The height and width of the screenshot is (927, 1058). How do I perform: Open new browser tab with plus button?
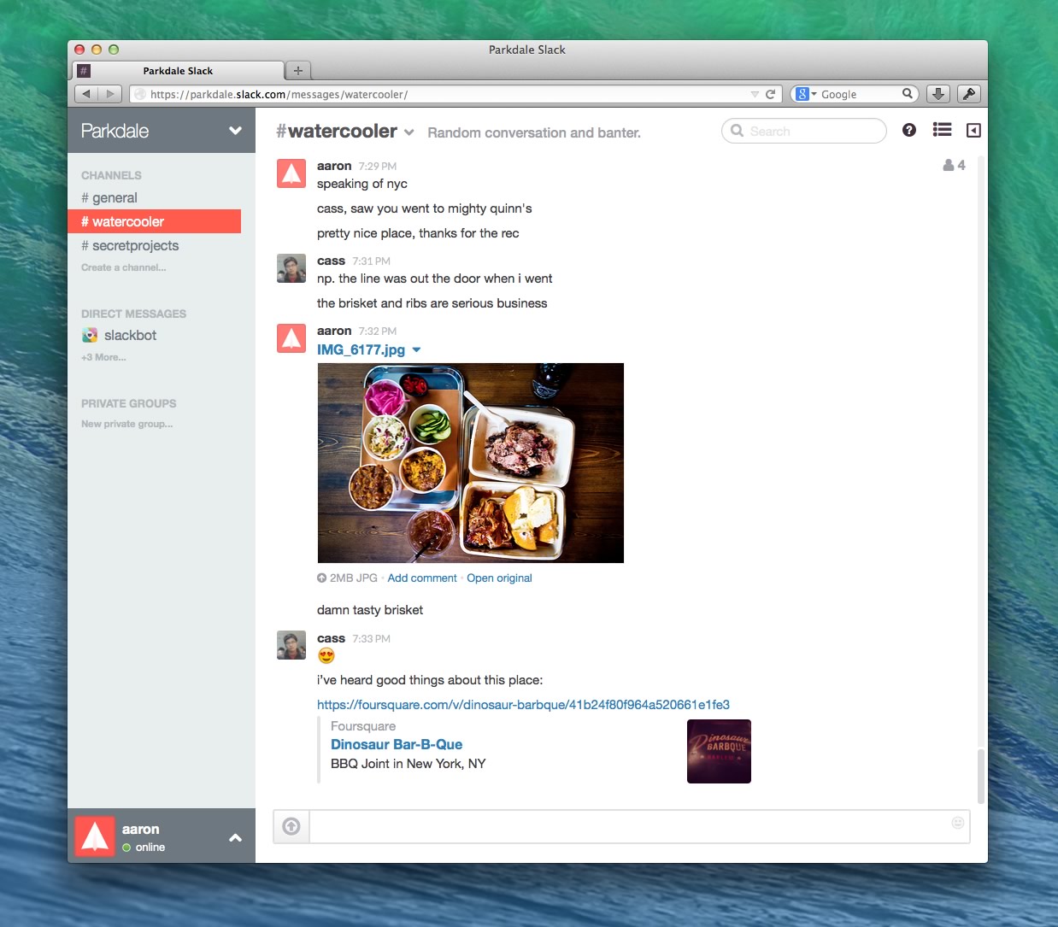pyautogui.click(x=297, y=71)
